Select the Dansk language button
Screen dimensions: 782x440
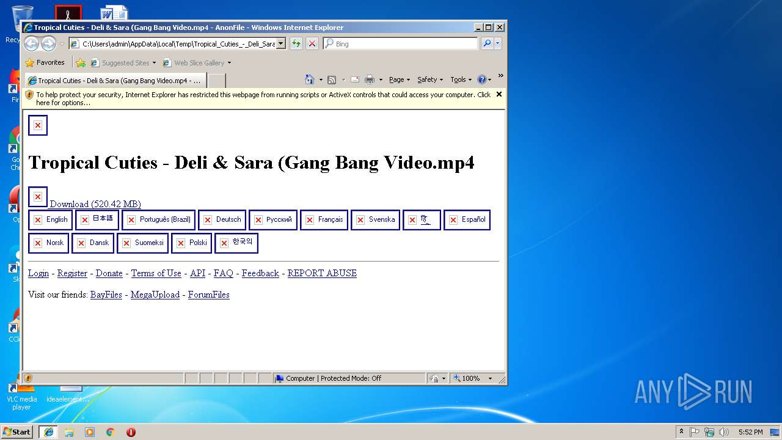coord(93,243)
